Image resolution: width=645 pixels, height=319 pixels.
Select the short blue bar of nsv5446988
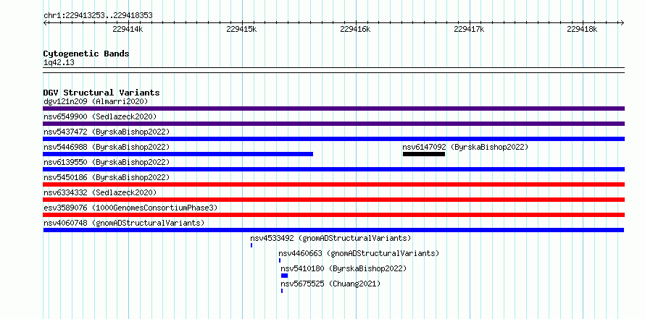coord(178,154)
